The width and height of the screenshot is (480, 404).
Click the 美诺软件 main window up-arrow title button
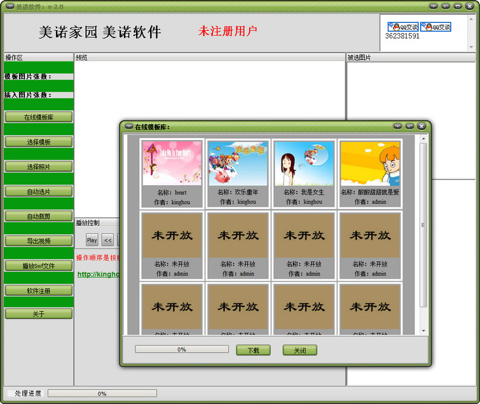pyautogui.click(x=434, y=6)
